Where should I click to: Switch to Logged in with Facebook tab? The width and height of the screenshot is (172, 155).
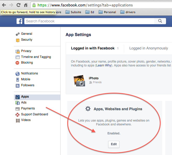(x=95, y=48)
